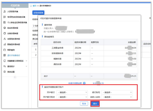Screen dimensions: 153x111
Task: Click the 人员信息采集 person icon
Action: [x=5, y=11]
